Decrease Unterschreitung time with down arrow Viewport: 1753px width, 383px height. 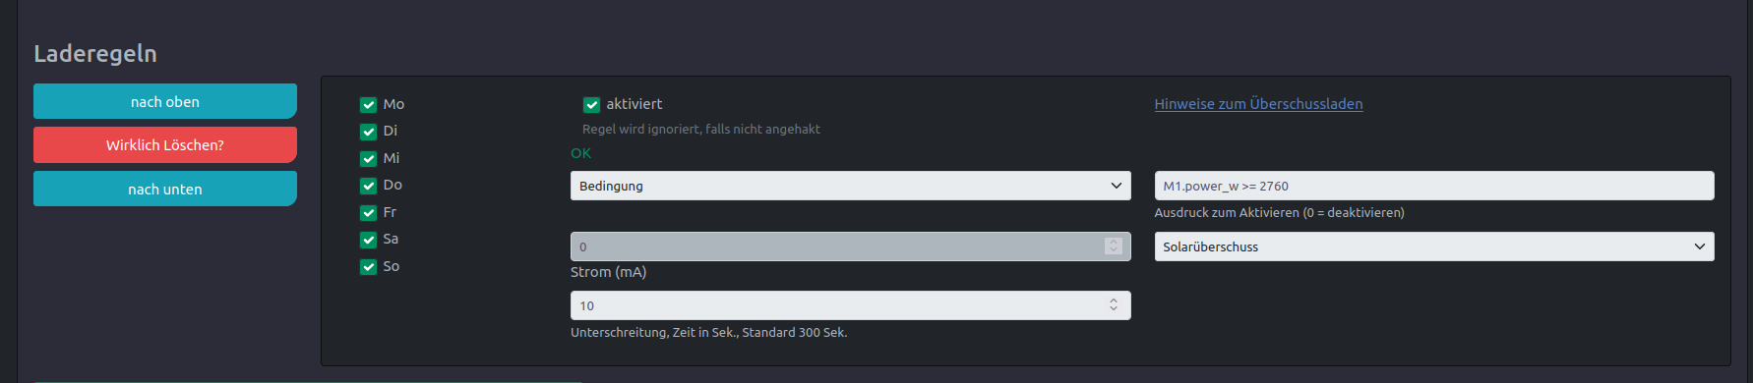[x=1114, y=309]
